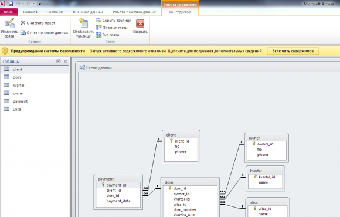Click the client table header in diagram

[181, 135]
